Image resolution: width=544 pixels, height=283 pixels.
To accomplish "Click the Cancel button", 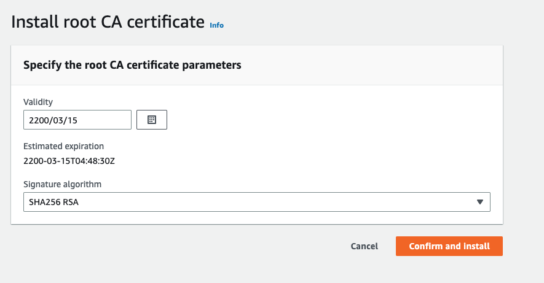I will pyautogui.click(x=365, y=246).
